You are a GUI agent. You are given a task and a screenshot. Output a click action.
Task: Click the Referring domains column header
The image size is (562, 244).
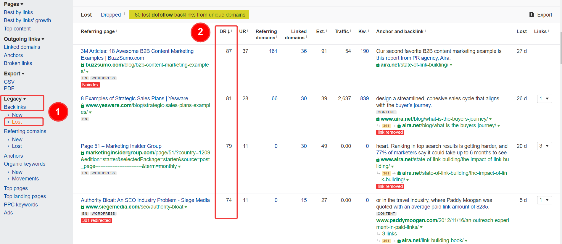266,34
